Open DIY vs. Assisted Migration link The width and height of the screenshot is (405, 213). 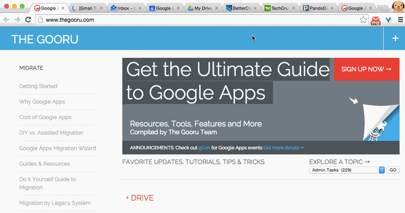(51, 133)
